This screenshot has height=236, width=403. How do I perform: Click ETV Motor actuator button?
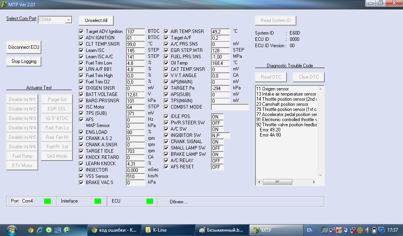[22, 166]
